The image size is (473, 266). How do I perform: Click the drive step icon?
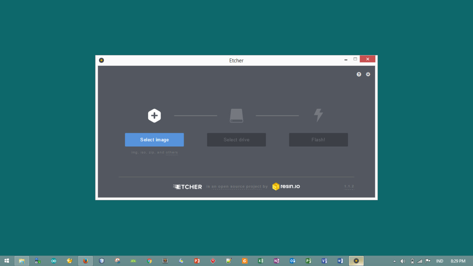pos(236,116)
